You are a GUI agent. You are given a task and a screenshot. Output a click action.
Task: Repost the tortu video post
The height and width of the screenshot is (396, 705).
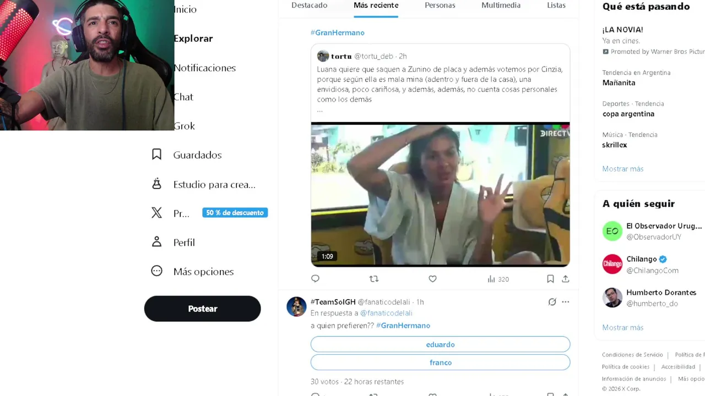(x=374, y=279)
